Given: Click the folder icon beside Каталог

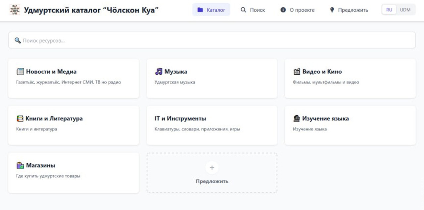Looking at the screenshot, I should click(x=200, y=10).
